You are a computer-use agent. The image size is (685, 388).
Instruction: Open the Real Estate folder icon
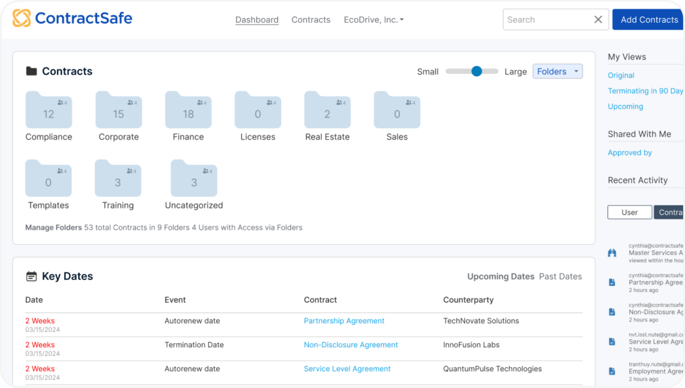[327, 110]
